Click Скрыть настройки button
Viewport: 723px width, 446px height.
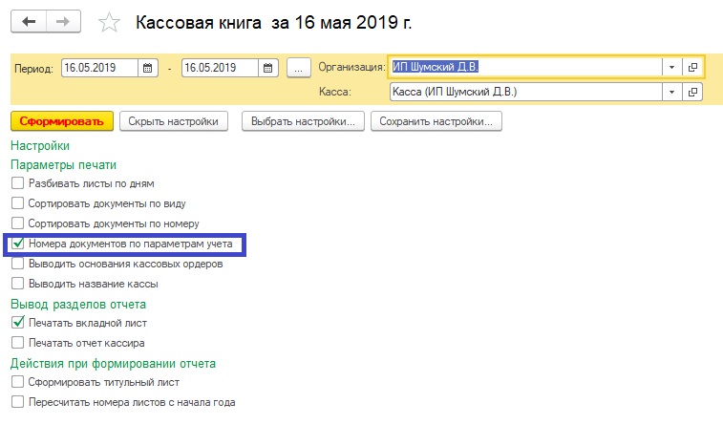point(174,121)
